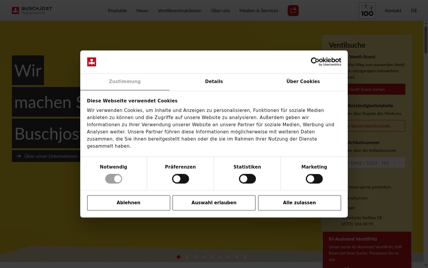Click the Top 100 award badge
Image resolution: width=428 pixels, height=268 pixels.
(367, 10)
